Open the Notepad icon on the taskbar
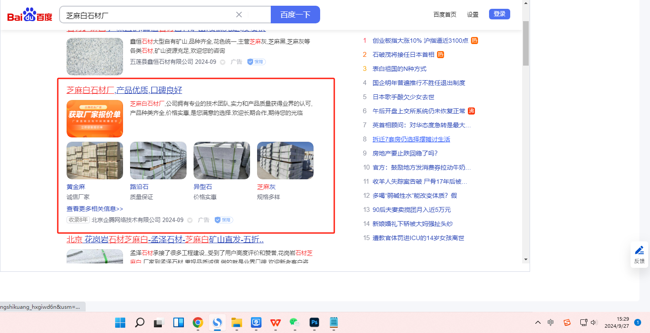 [x=334, y=323]
